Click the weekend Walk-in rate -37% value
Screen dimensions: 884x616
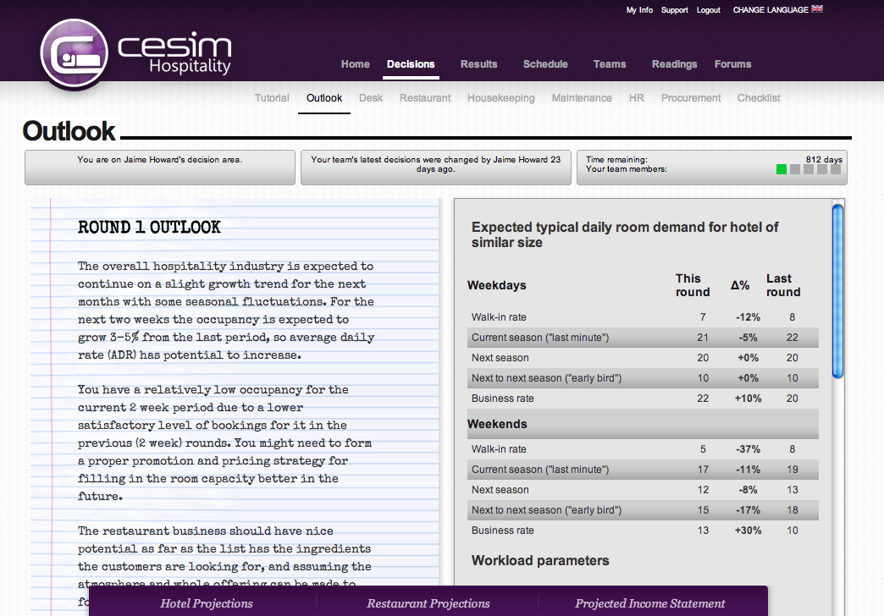(748, 449)
